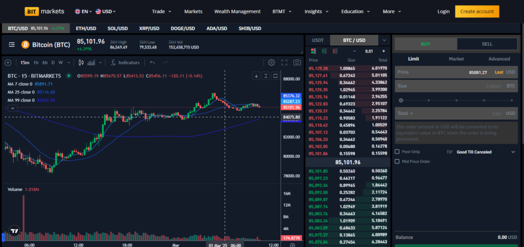
Task: Show both bids and asks order book view
Action: [x=314, y=51]
